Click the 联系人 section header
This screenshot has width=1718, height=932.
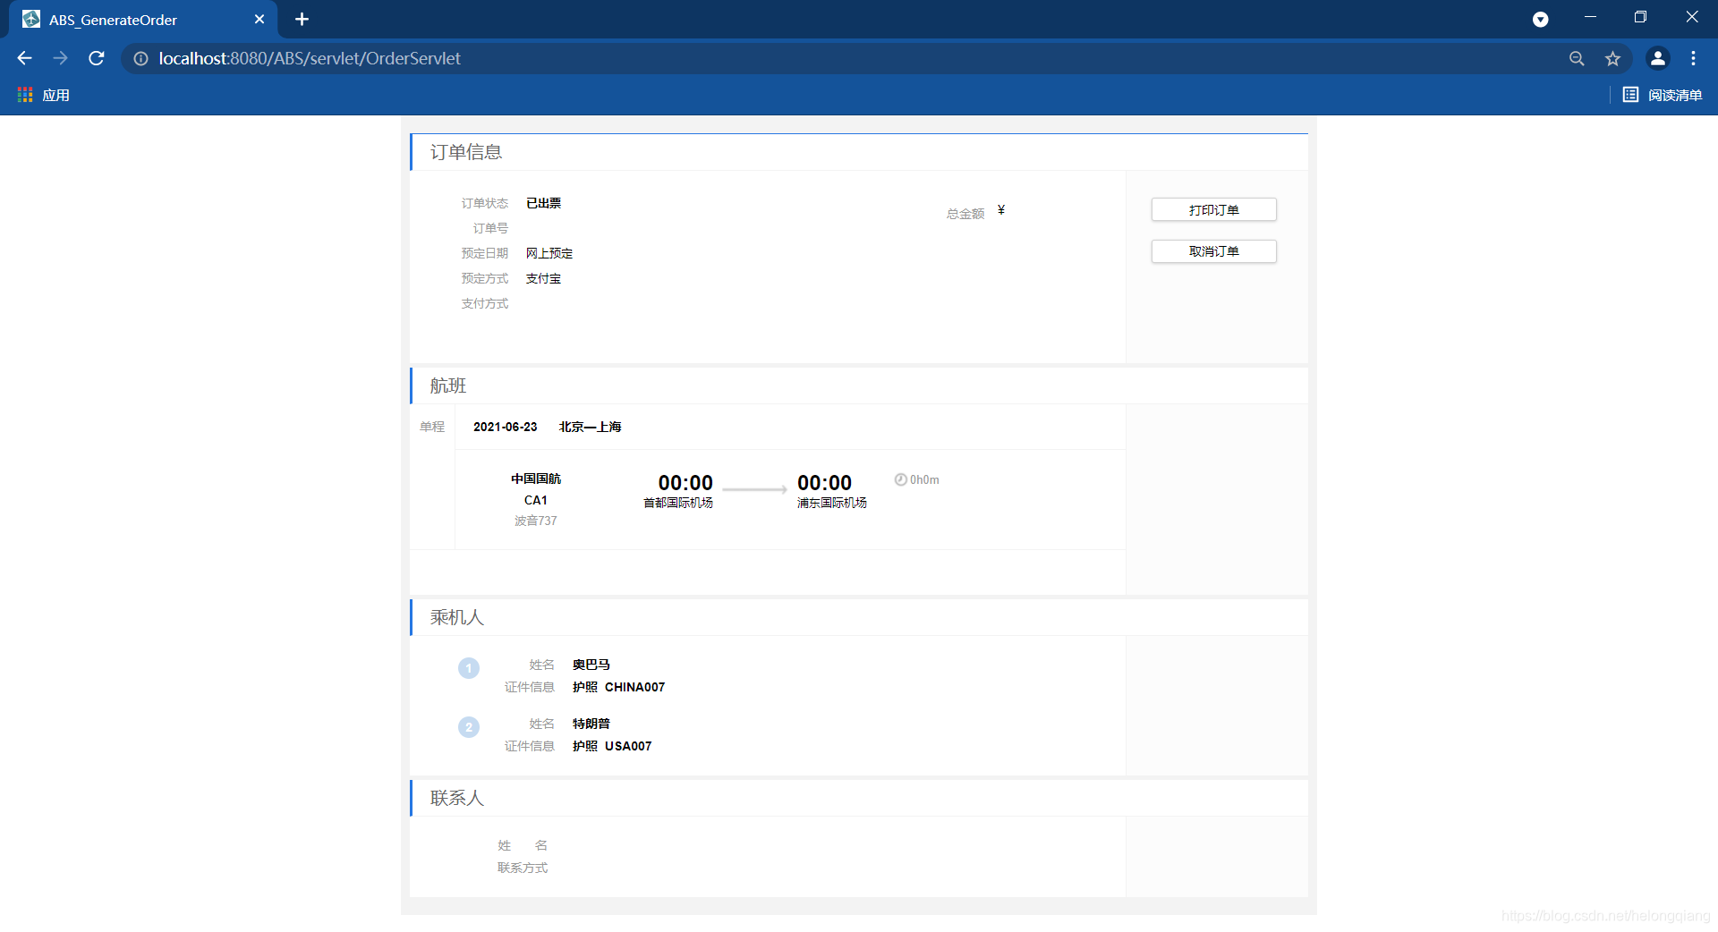[457, 798]
